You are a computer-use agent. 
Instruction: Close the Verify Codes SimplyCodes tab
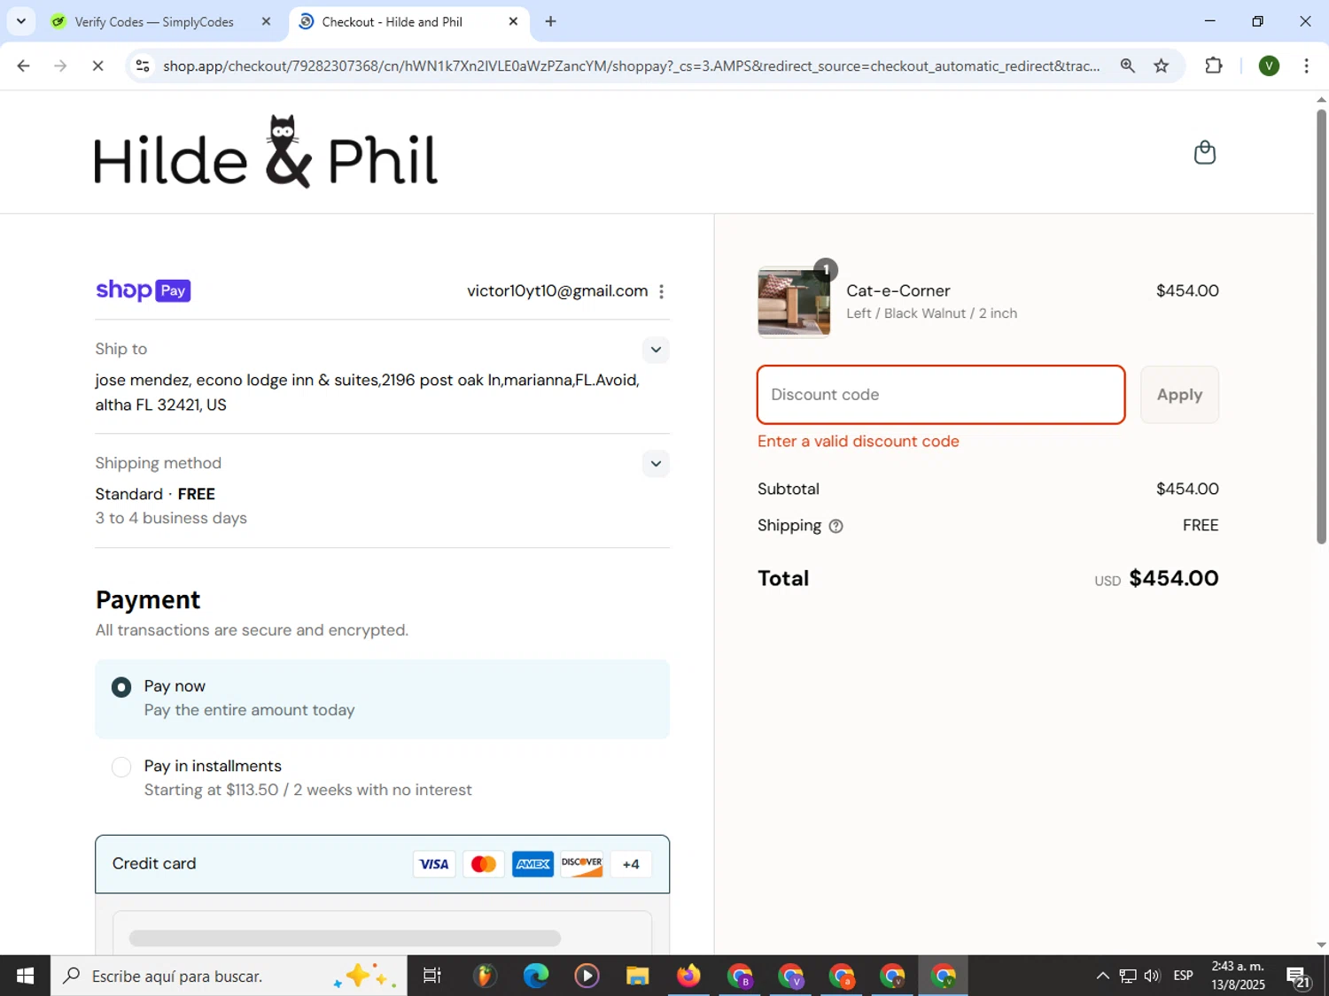pos(266,21)
